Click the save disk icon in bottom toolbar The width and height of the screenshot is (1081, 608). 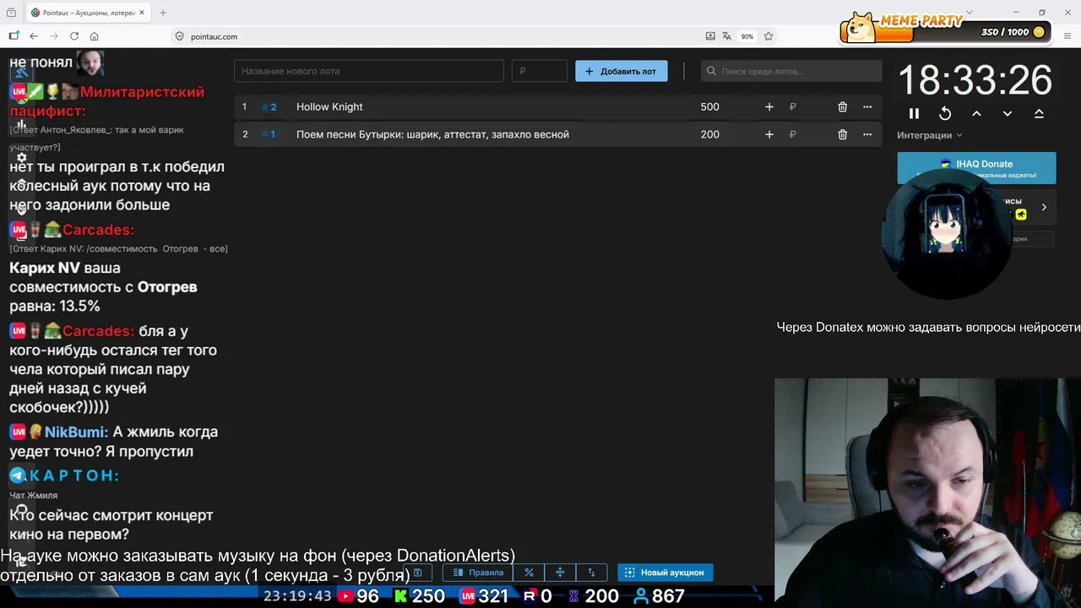point(417,573)
